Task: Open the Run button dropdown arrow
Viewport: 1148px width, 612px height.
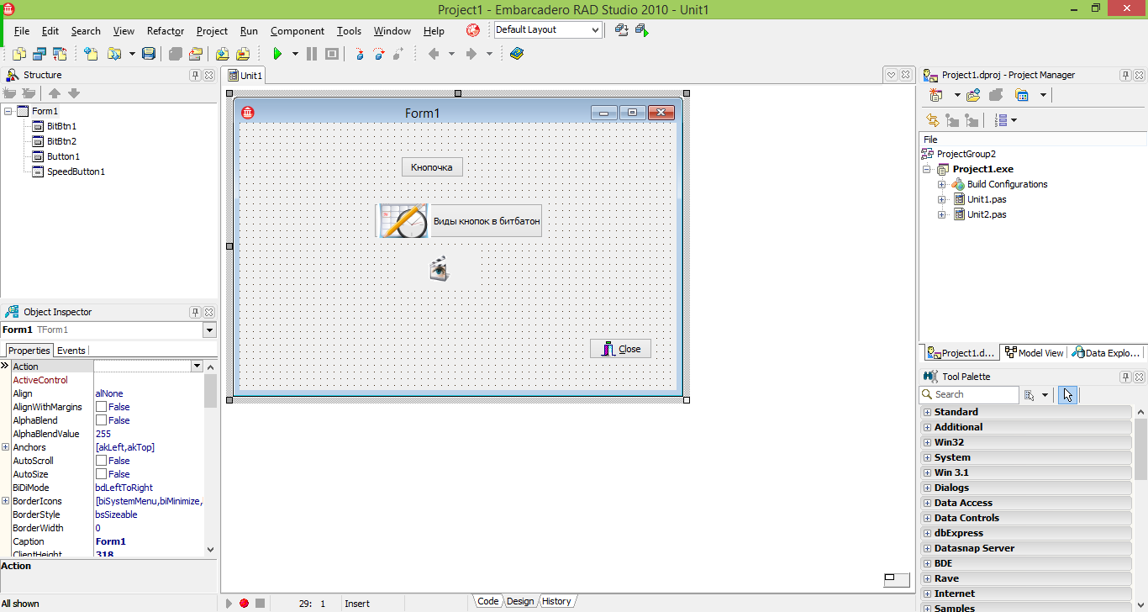Action: (295, 54)
